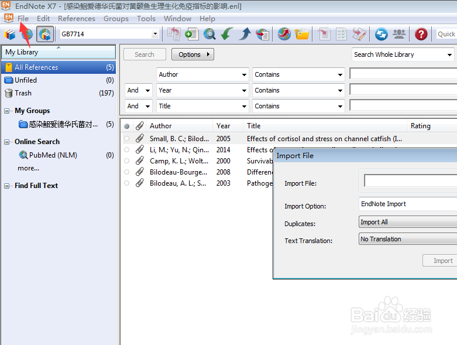This screenshot has width=457, height=345.
Task: Open Import Option EndNote Import dropdown
Action: coord(408,204)
